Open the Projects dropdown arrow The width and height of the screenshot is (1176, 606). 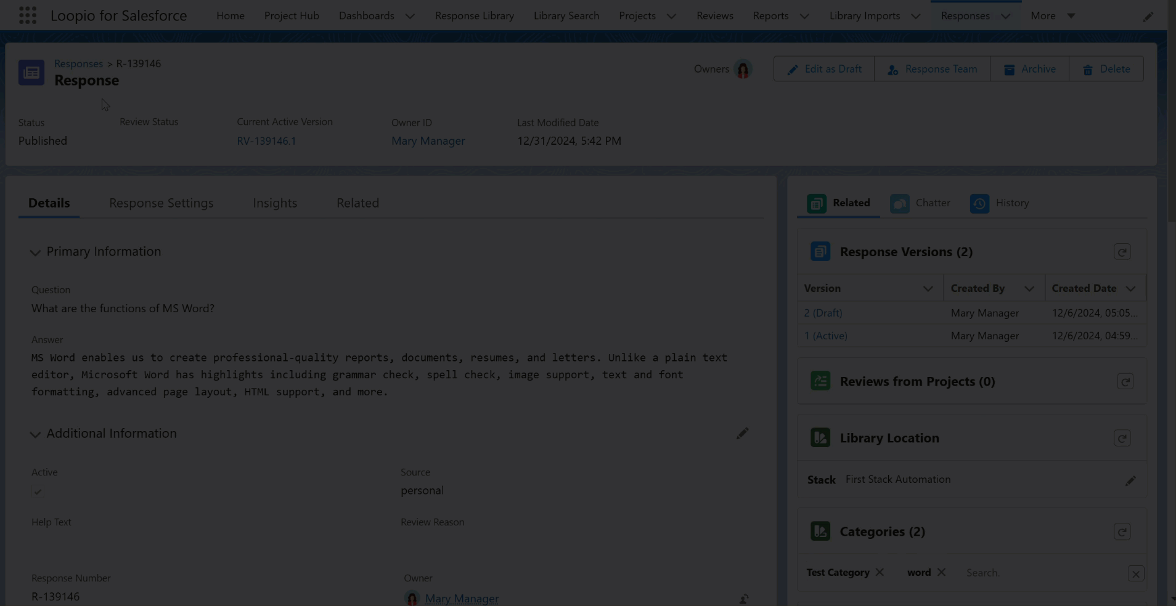coord(671,16)
